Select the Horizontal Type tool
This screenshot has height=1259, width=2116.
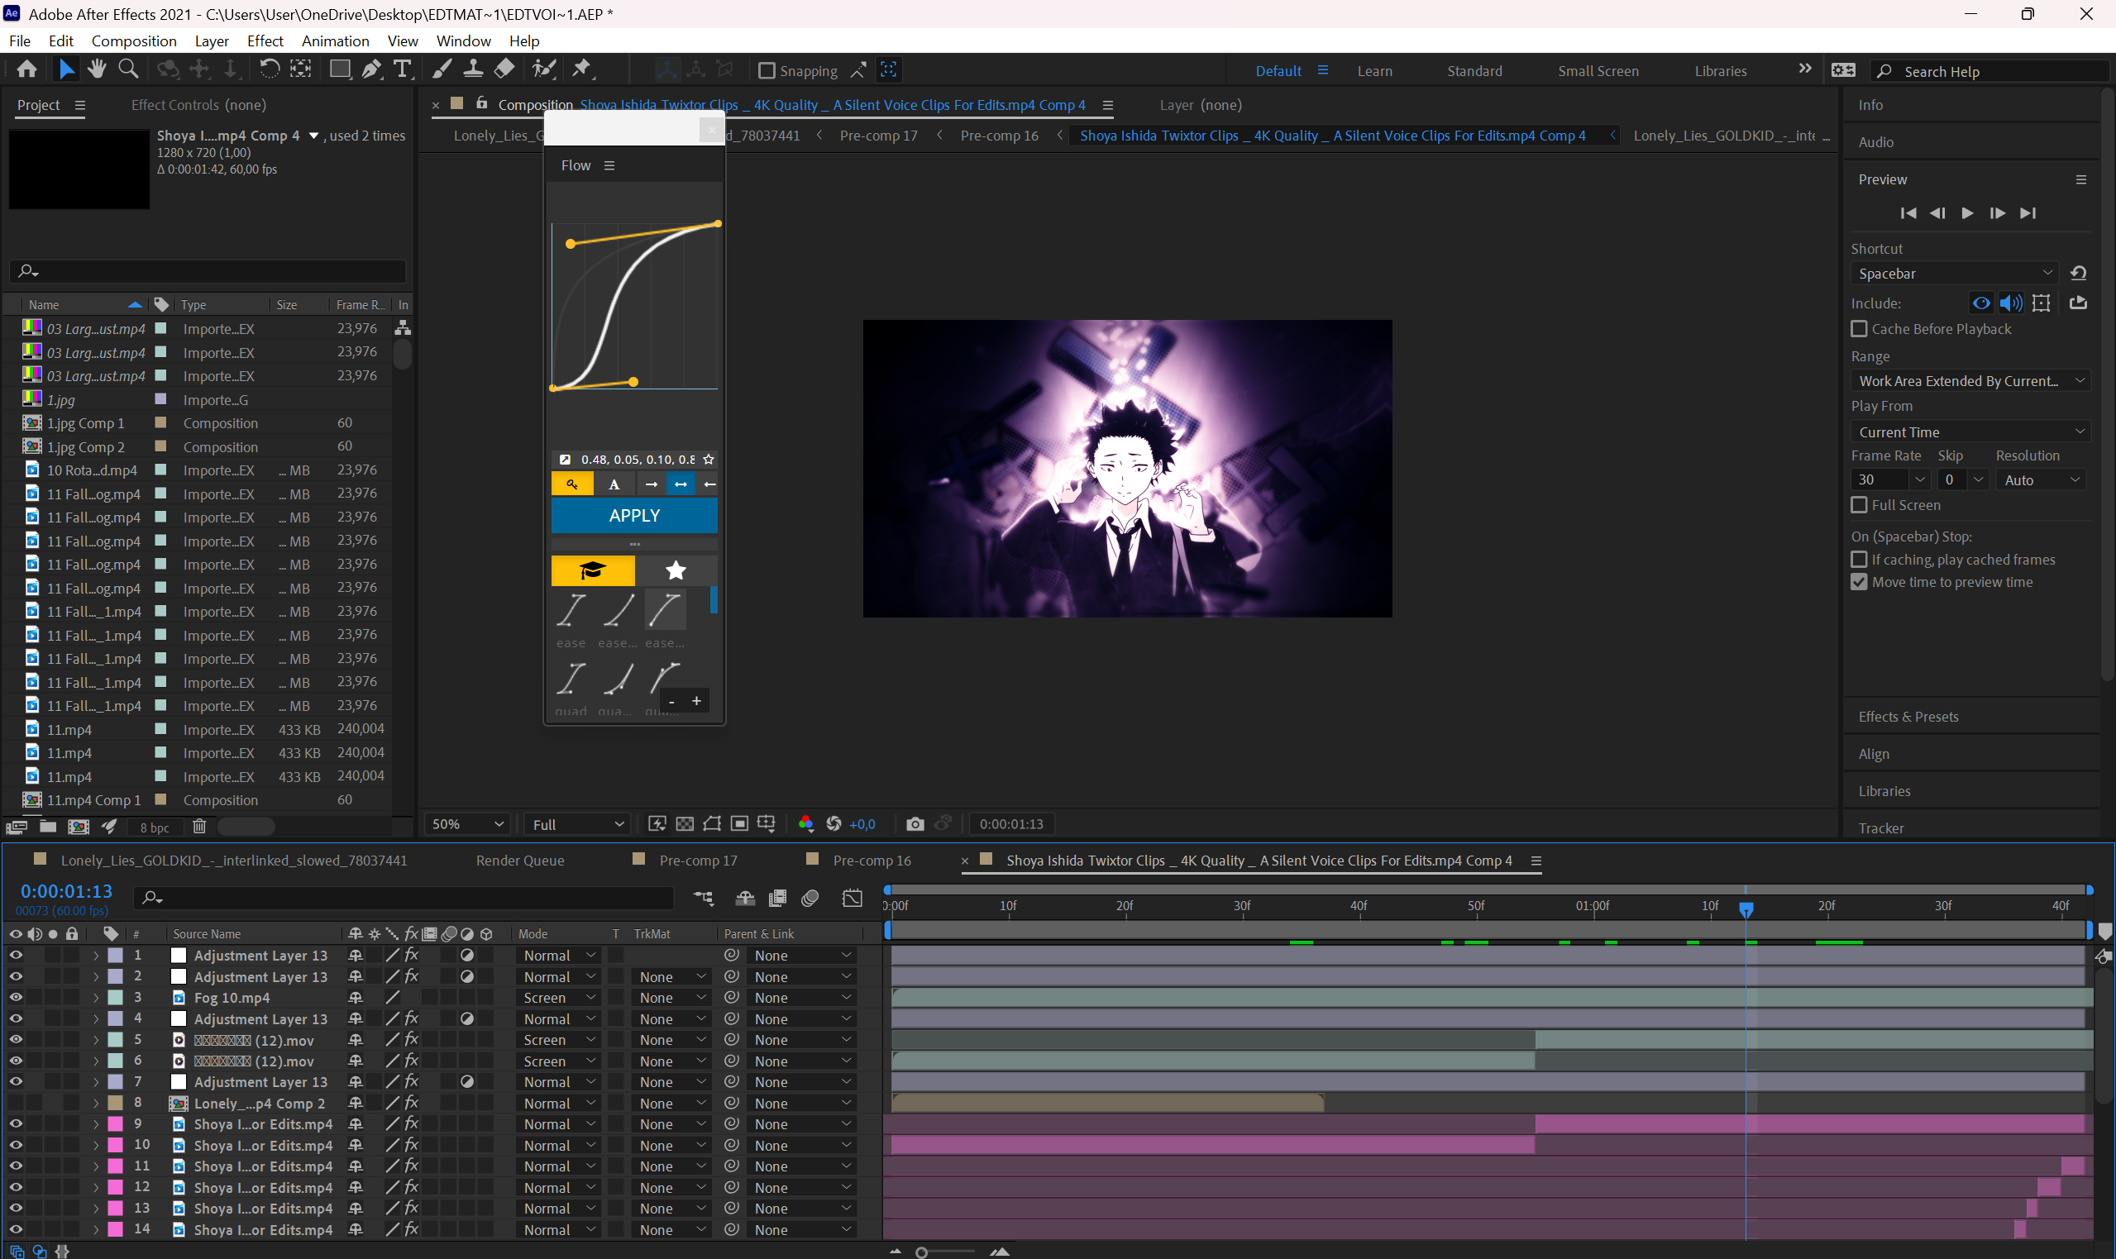click(403, 69)
